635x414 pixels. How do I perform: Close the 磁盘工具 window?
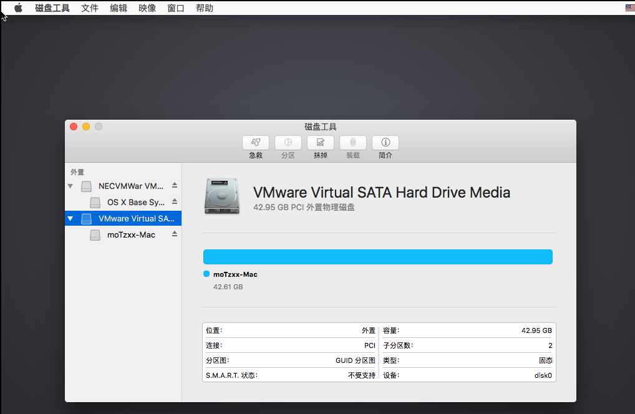(74, 127)
